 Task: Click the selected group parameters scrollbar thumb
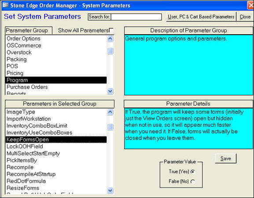(x=110, y=127)
